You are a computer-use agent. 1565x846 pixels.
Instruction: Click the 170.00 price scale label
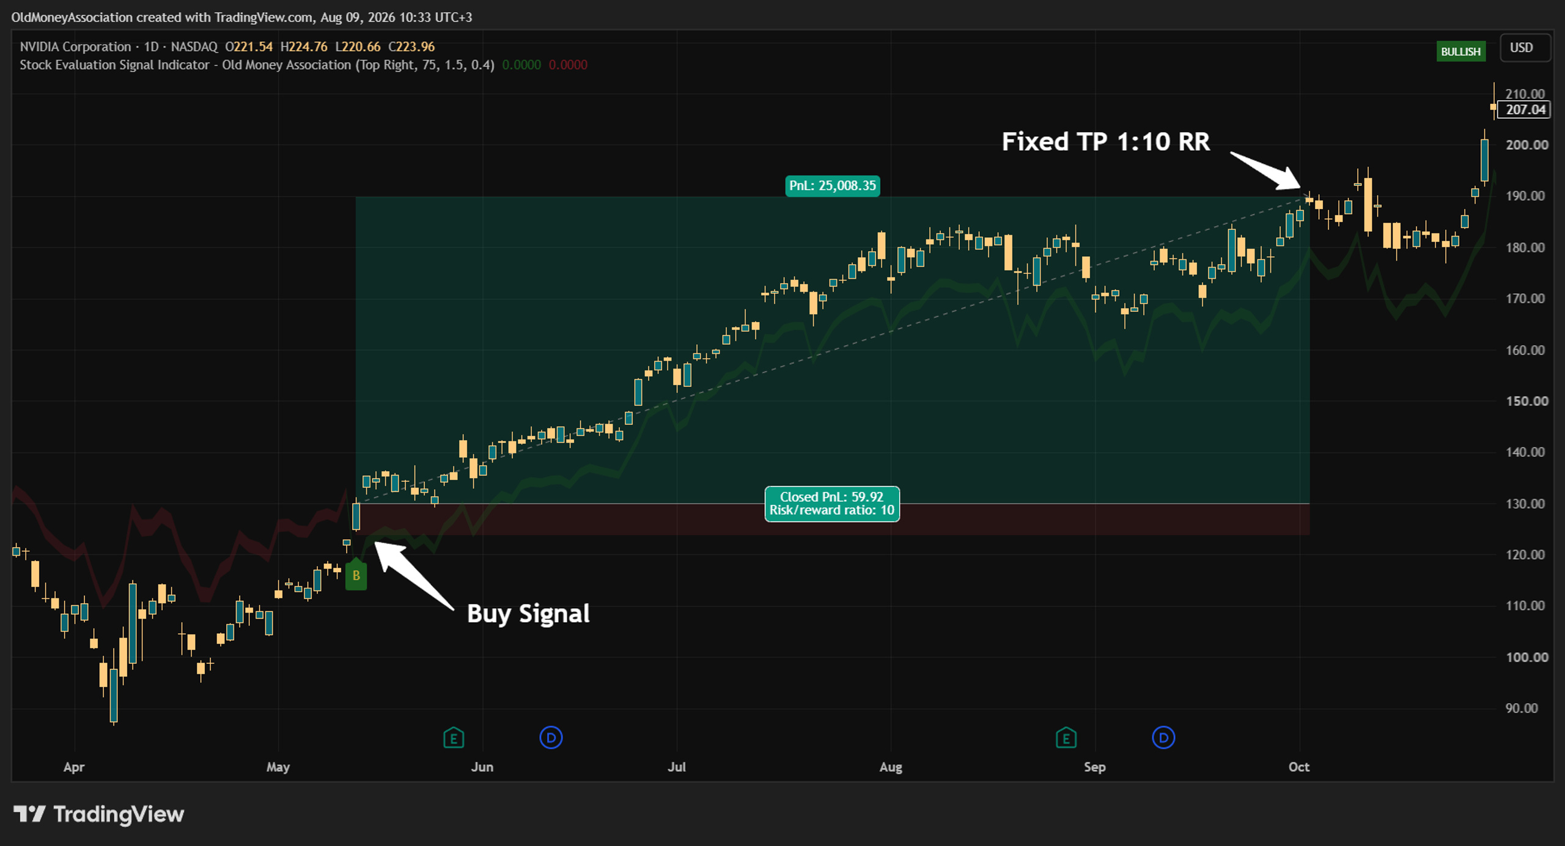pyautogui.click(x=1525, y=299)
